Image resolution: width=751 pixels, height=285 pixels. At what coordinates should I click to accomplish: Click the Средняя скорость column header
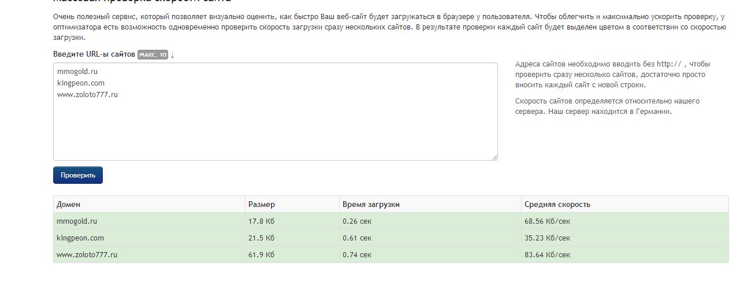[x=557, y=205]
